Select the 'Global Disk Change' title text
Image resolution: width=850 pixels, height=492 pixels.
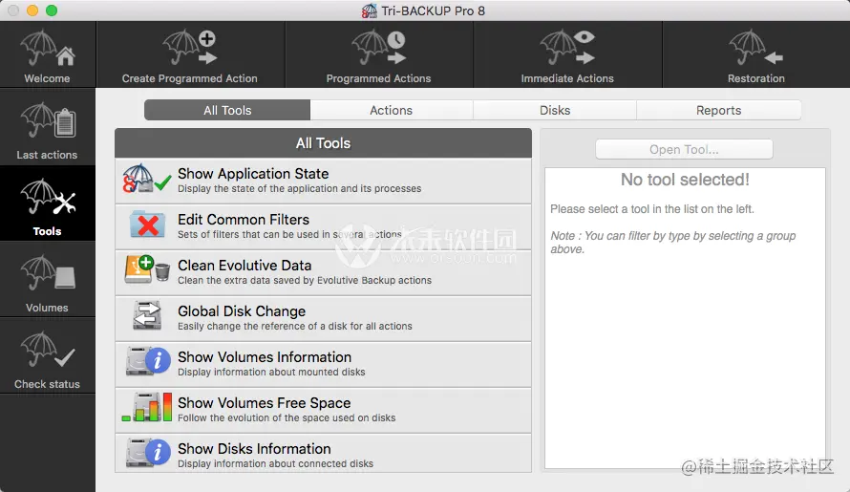pyautogui.click(x=242, y=310)
